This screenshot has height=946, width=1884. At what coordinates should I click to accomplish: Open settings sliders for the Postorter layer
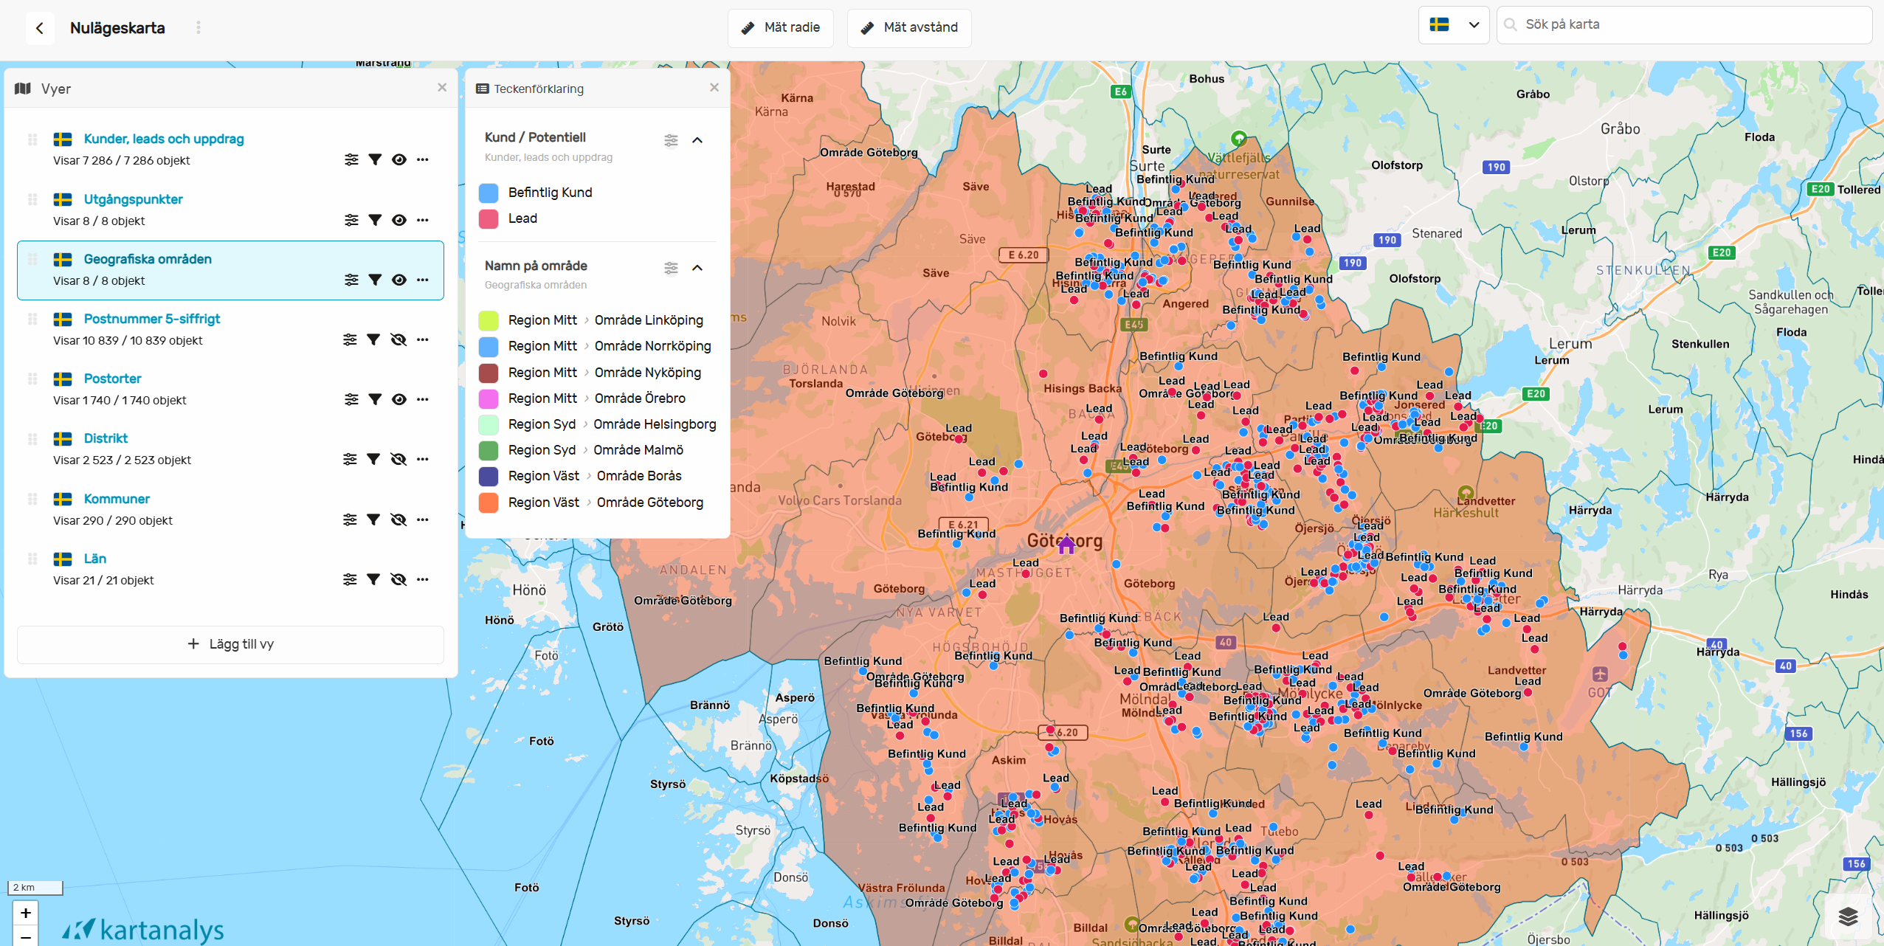(350, 398)
